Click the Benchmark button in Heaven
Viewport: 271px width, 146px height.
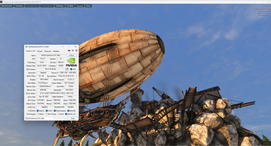(x=7, y=6)
